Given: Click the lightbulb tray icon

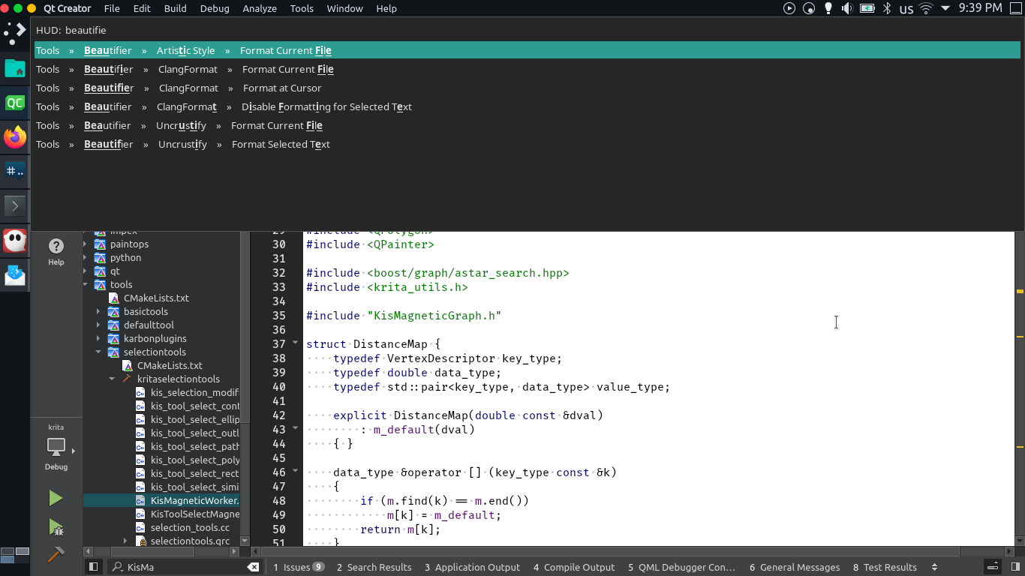Looking at the screenshot, I should pos(828,8).
